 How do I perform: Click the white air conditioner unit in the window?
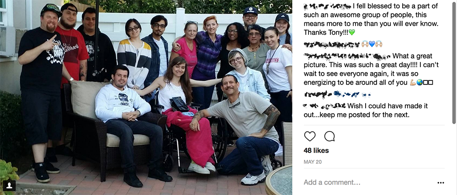click(8, 41)
